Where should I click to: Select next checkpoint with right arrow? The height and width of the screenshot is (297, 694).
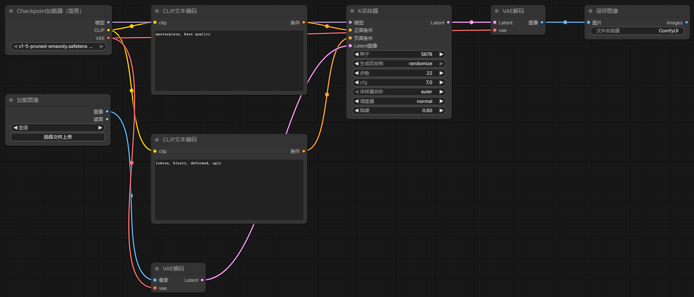pos(101,46)
